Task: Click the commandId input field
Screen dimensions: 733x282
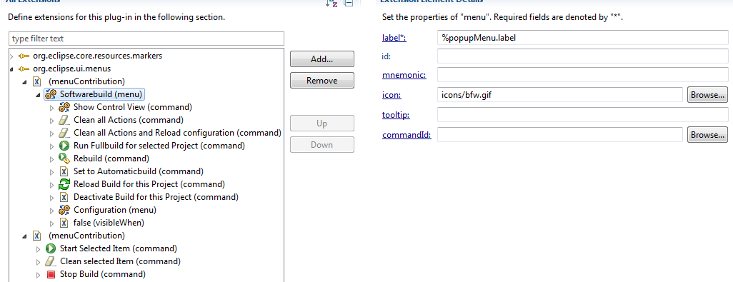Action: tap(560, 135)
